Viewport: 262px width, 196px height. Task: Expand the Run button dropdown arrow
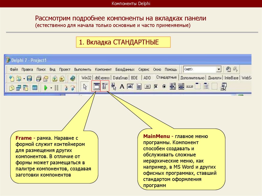pos(51,88)
